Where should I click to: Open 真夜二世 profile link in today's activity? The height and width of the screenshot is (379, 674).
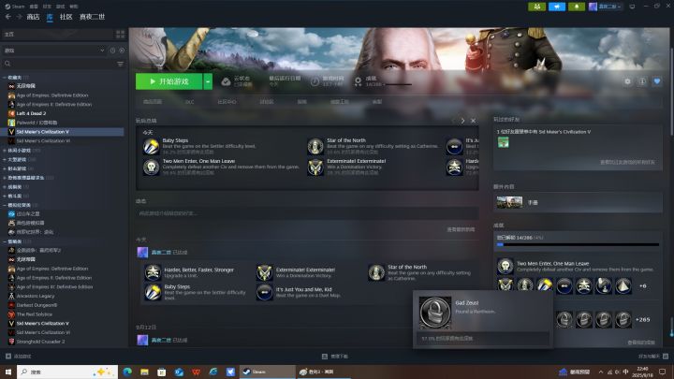[x=161, y=253]
